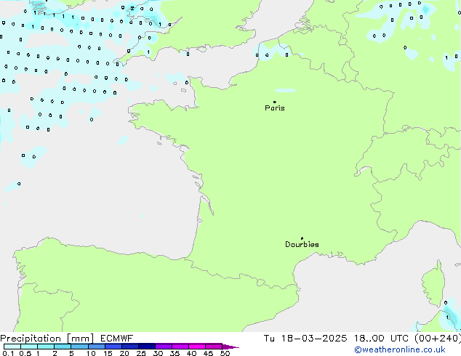Image resolution: width=461 pixels, height=356 pixels.
Task: Click the 15 legend value
Action: coord(108,353)
